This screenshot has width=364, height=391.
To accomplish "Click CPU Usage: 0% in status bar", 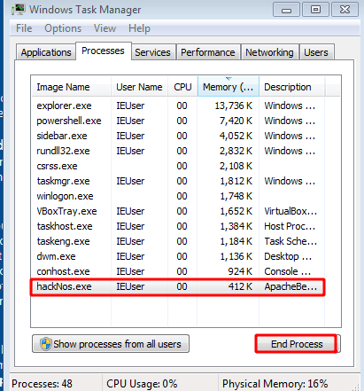I will click(142, 384).
